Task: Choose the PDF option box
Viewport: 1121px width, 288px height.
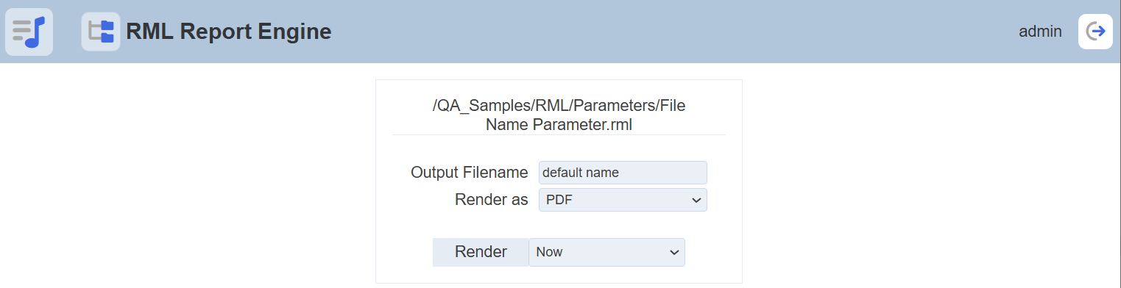Action: point(623,200)
